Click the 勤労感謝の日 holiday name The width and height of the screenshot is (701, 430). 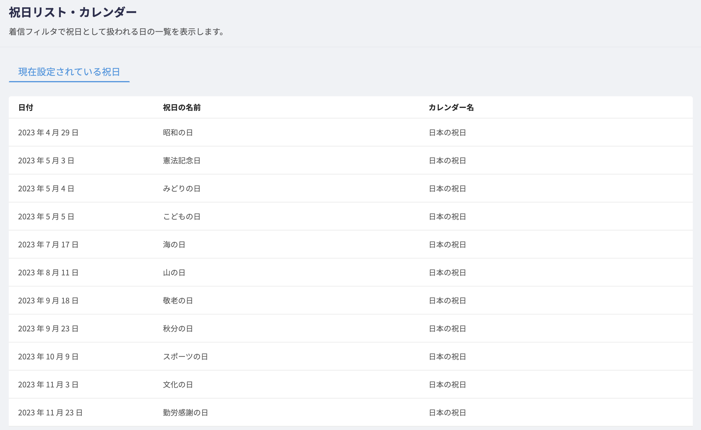(185, 412)
